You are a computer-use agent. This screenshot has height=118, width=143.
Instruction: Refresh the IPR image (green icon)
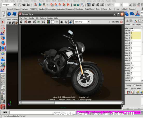tap(39, 22)
